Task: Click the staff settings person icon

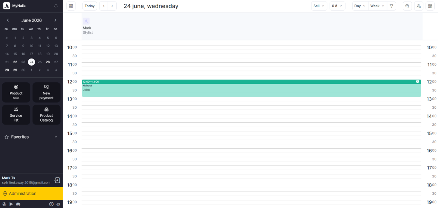Action: [x=418, y=6]
